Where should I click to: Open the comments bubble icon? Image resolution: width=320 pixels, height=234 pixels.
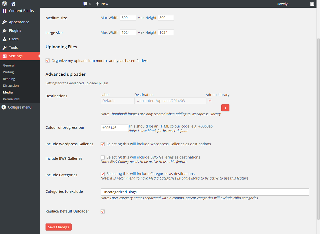click(85, 4)
